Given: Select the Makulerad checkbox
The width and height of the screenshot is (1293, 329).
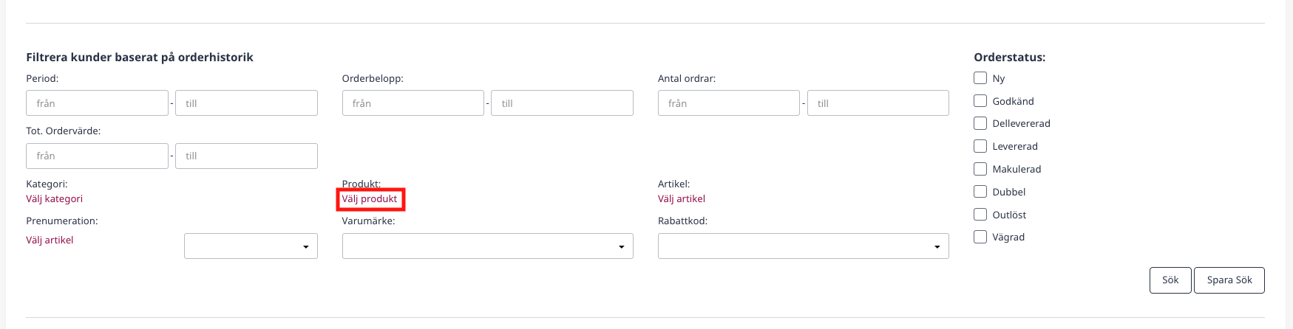Looking at the screenshot, I should click(980, 169).
